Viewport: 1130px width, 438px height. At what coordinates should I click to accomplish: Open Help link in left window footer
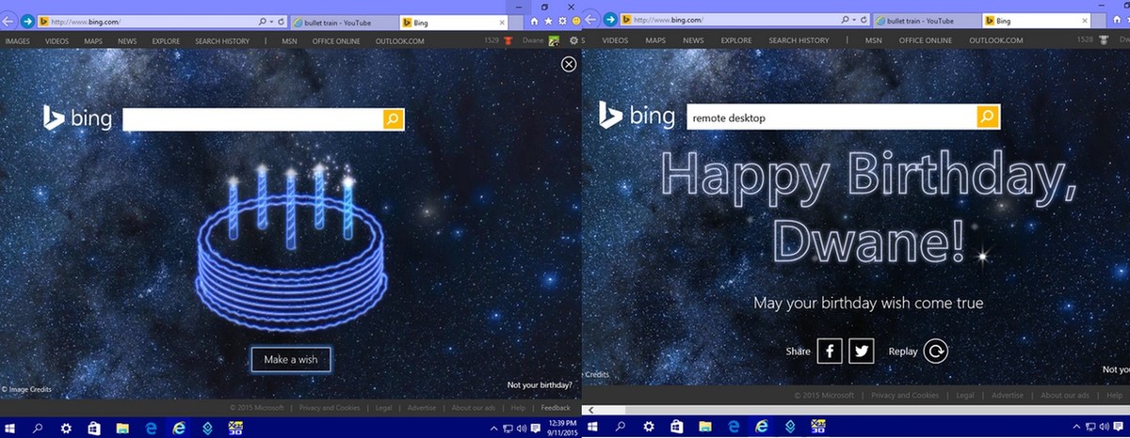coord(518,408)
